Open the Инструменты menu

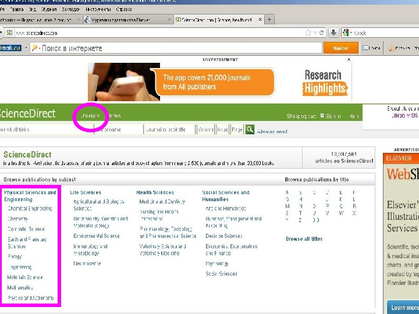click(x=98, y=9)
